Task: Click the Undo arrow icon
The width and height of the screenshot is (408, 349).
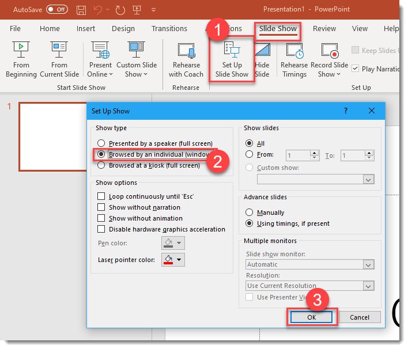Action: coord(98,10)
